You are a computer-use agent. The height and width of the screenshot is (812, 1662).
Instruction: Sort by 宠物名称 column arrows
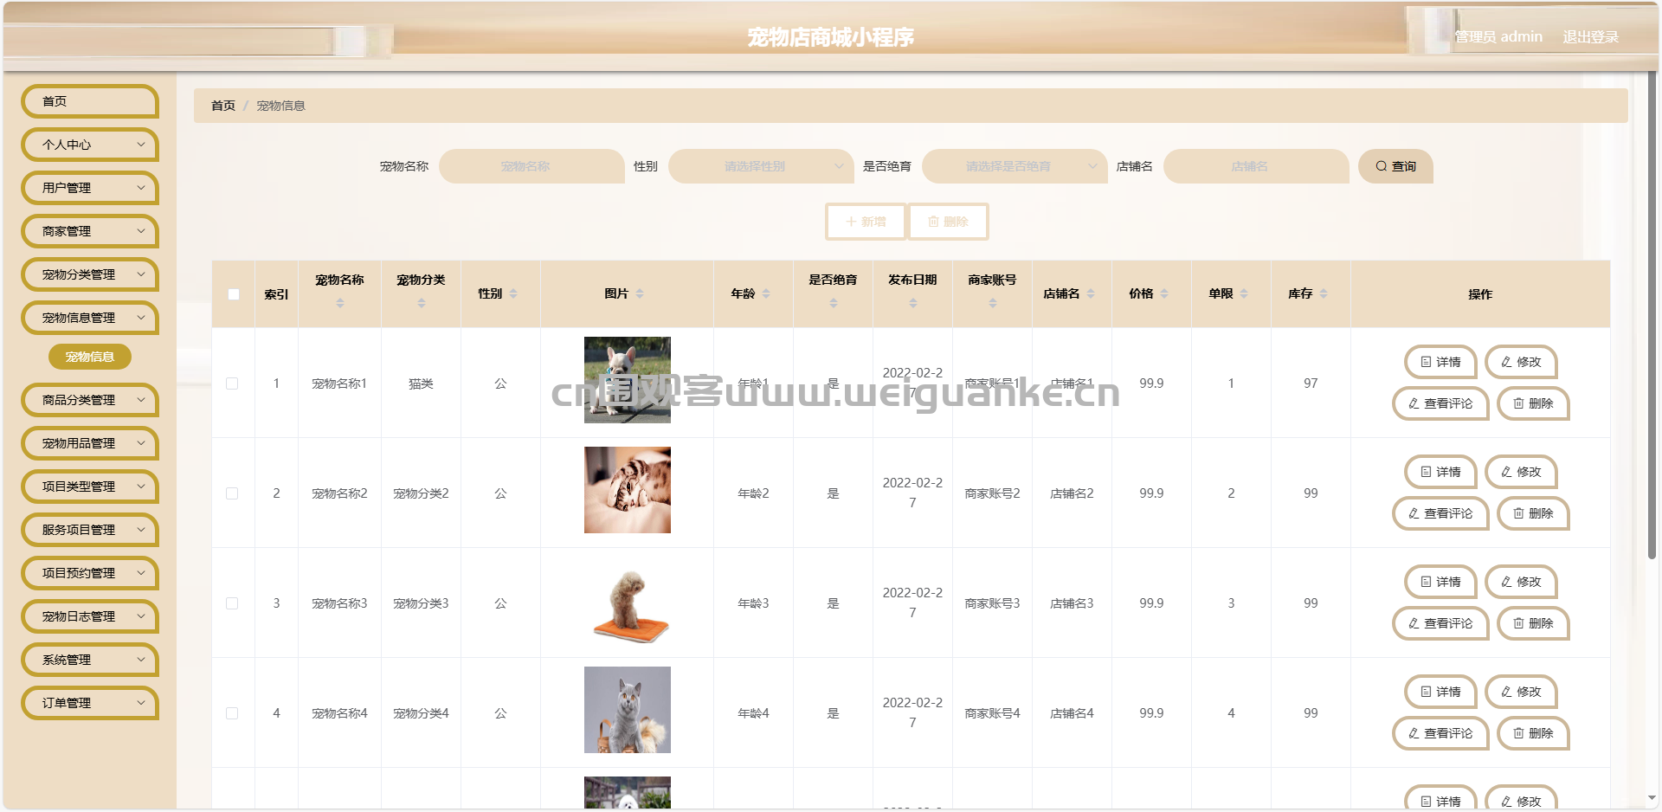coord(340,303)
